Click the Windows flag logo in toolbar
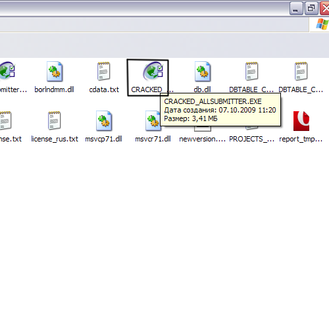329x329 pixels. [x=322, y=24]
